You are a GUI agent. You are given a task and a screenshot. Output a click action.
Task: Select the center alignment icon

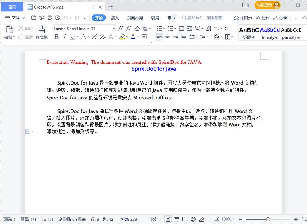[x=167, y=37]
